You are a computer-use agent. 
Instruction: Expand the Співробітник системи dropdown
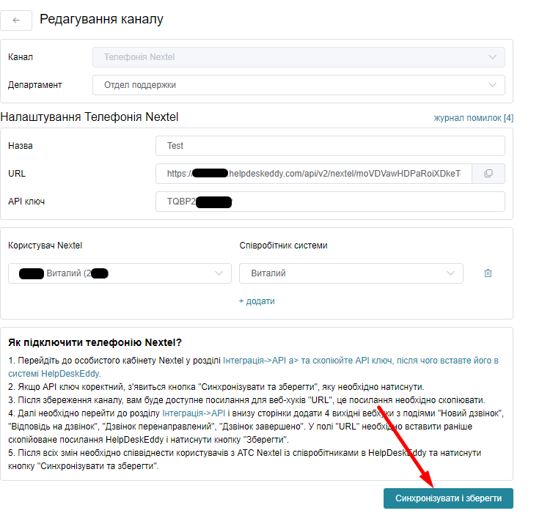click(x=351, y=273)
